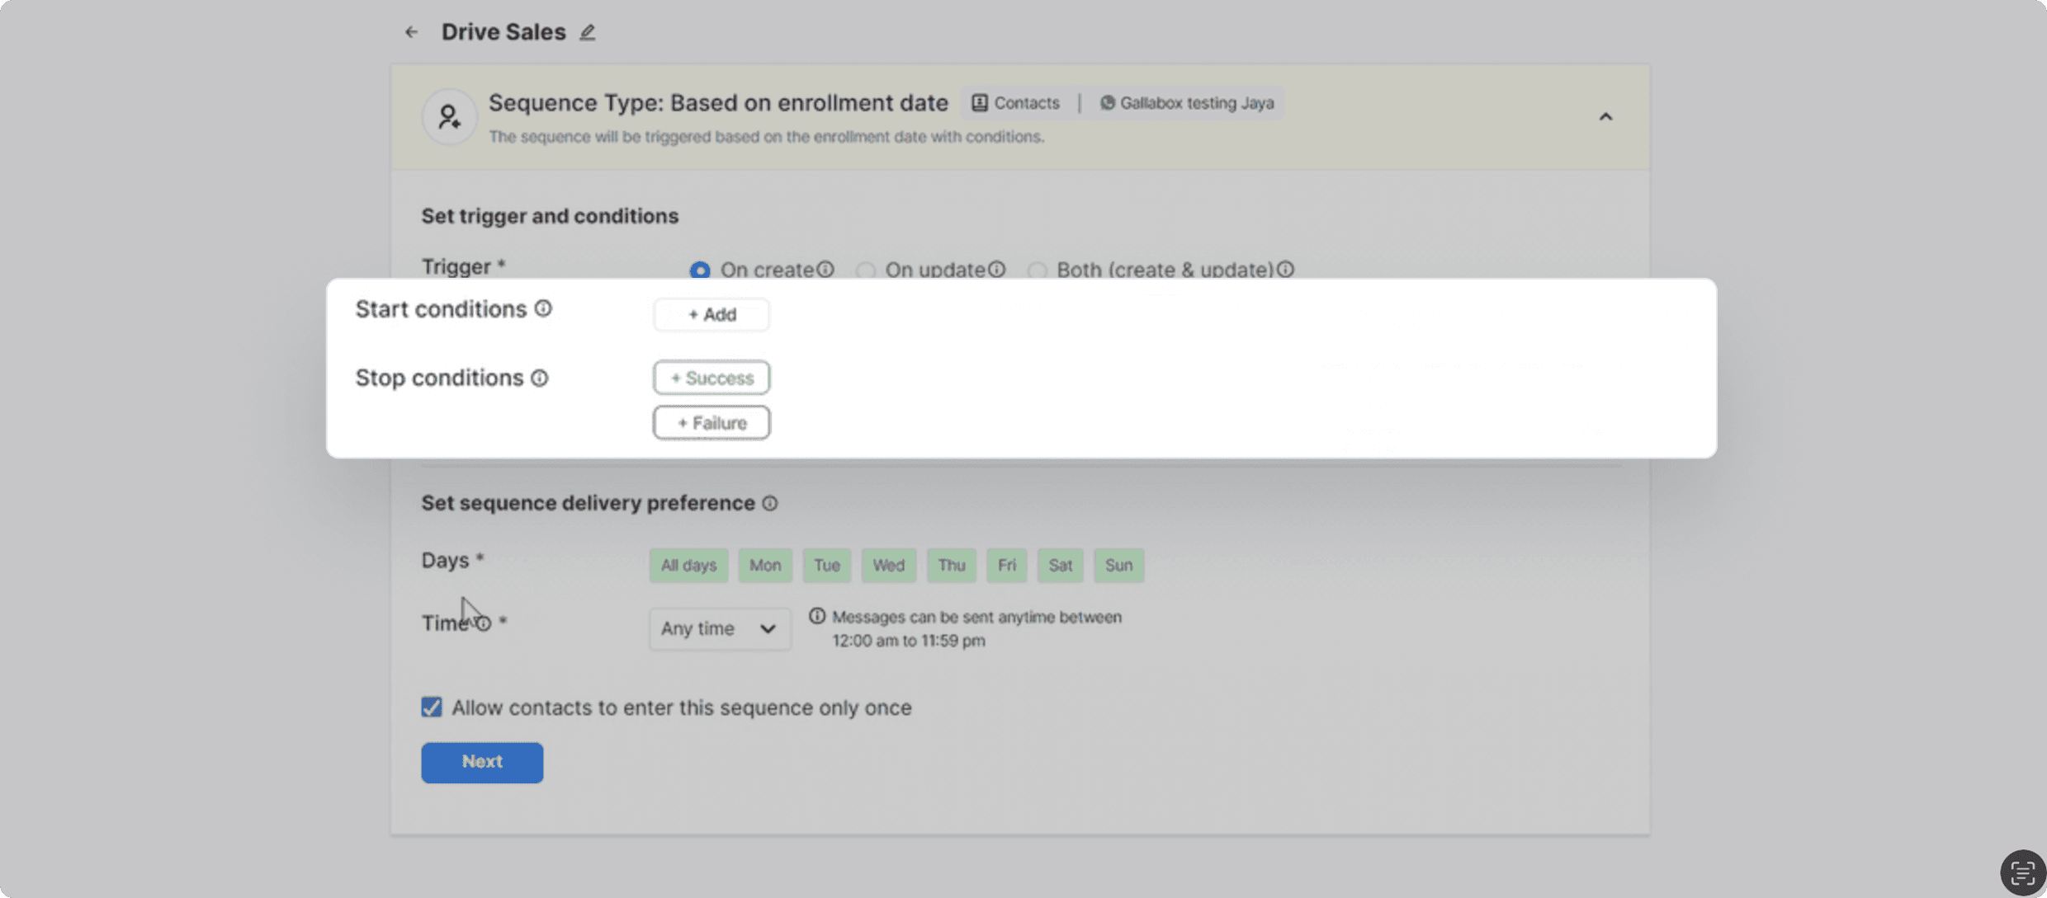Viewport: 2047px width, 898px height.
Task: Click the info icon next to Start conditions
Action: click(543, 308)
